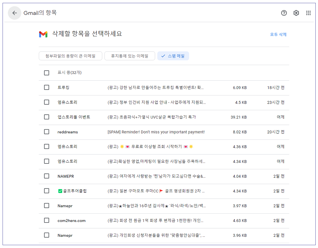Click the Gmail의 항목 page title
This screenshot has height=248, width=318.
(x=40, y=13)
